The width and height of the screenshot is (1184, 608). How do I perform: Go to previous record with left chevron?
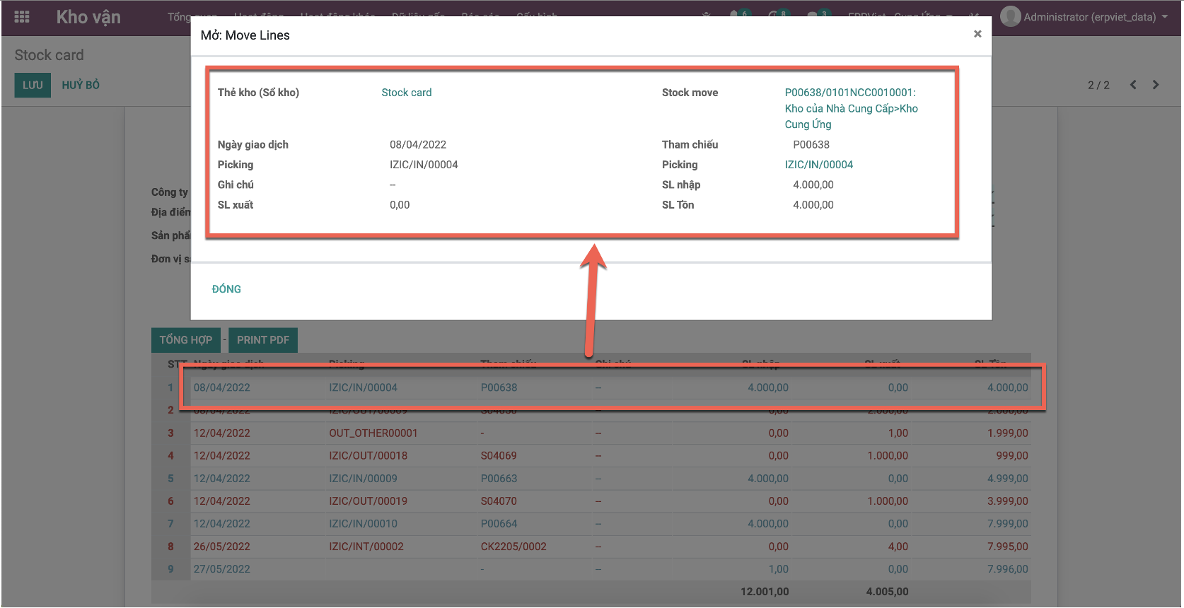(1133, 85)
